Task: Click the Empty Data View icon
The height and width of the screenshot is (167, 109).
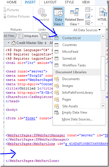Action: 56,112
